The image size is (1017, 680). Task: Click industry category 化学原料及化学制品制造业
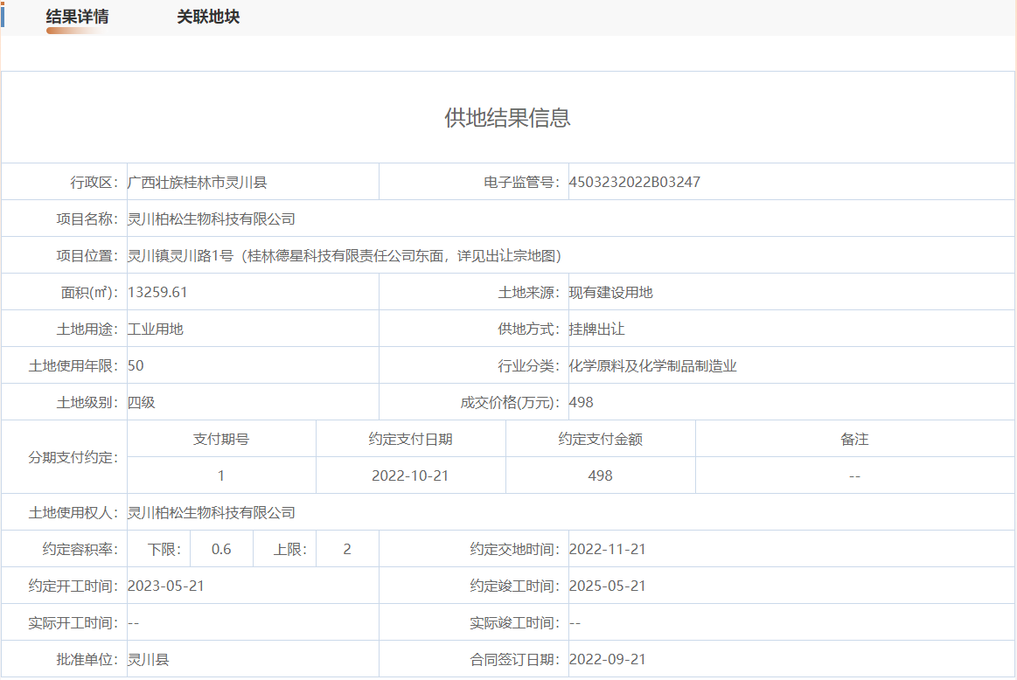tap(652, 366)
